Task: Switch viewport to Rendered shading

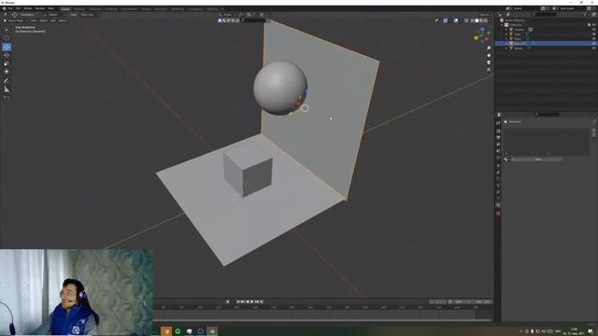Action: pyautogui.click(x=486, y=21)
